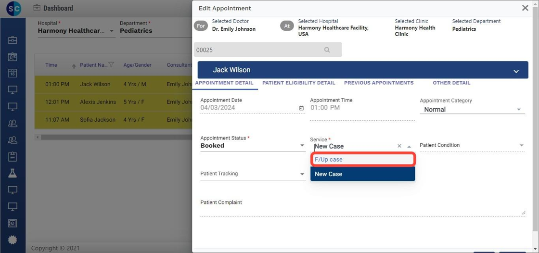Open the clipboard icon in left sidebar
Viewport: 539px width, 253px height.
[x=13, y=156]
